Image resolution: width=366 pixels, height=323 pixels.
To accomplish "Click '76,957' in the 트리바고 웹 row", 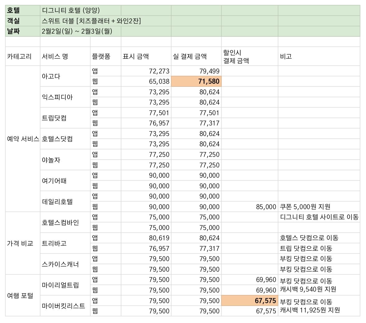I will pyautogui.click(x=146, y=249).
